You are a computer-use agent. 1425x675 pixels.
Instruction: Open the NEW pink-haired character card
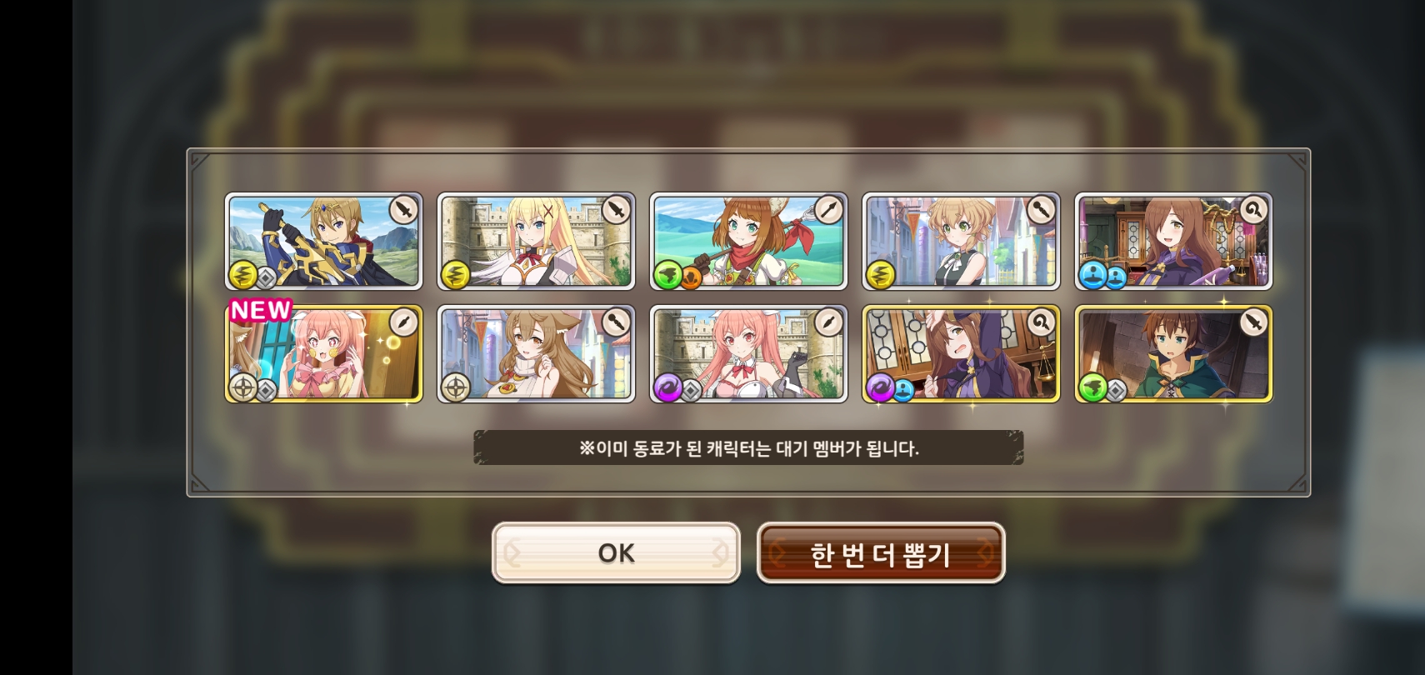[x=323, y=354]
